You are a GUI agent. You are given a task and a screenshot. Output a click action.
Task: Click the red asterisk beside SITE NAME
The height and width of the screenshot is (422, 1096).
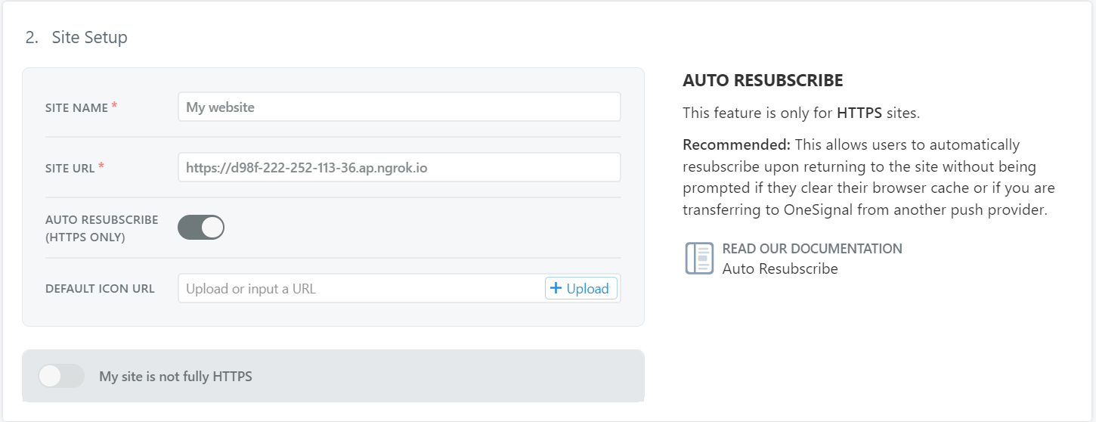pos(114,107)
